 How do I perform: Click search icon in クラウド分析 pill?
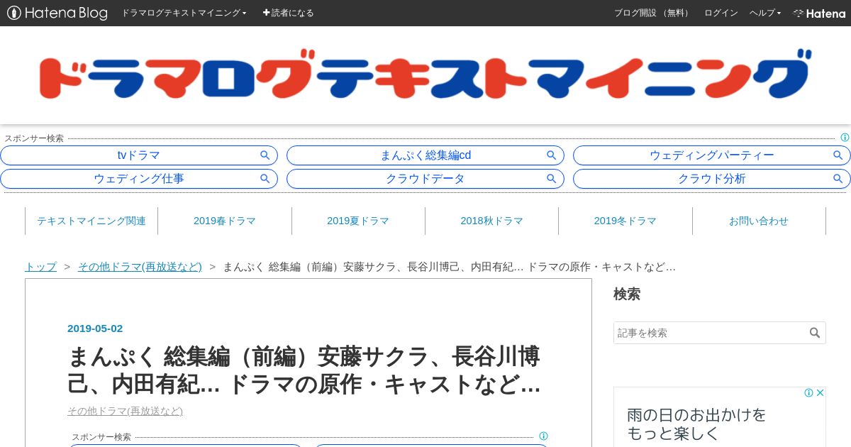[838, 179]
